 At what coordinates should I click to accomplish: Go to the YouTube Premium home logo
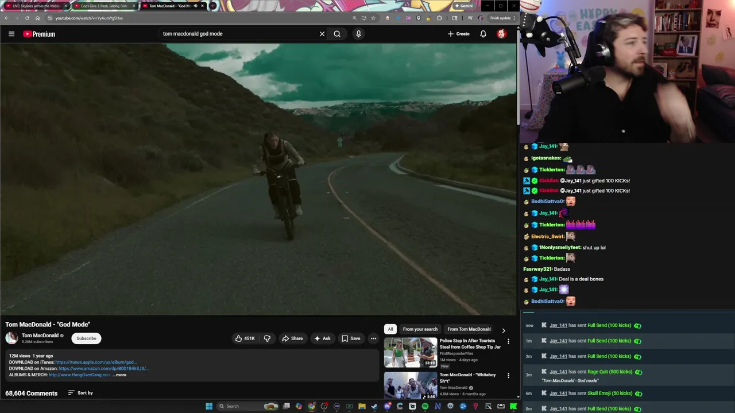tap(39, 34)
